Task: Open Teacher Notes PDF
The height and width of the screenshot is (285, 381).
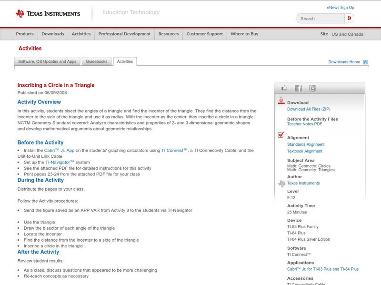Action: (x=304, y=124)
